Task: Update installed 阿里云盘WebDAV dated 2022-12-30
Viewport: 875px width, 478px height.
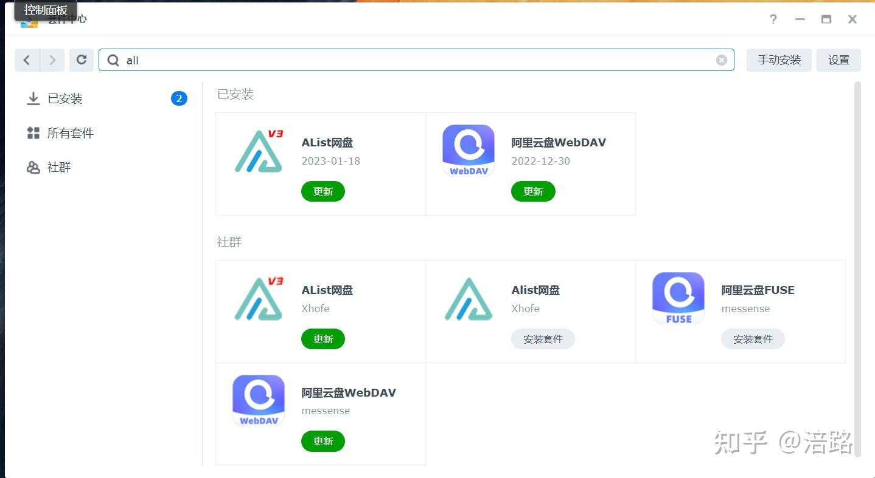Action: (x=533, y=191)
